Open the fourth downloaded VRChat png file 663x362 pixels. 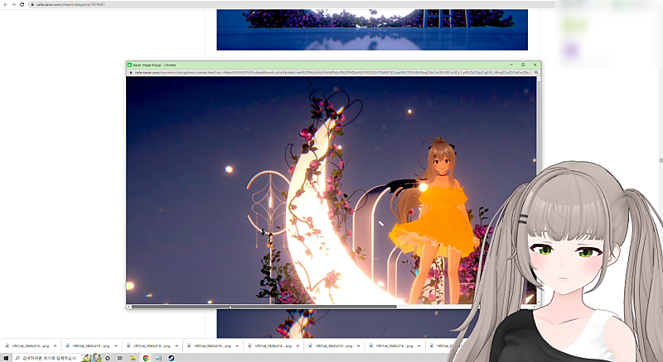211,345
